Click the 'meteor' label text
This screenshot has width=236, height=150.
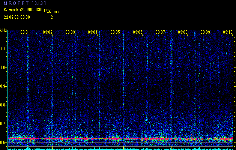pyautogui.click(x=53, y=12)
